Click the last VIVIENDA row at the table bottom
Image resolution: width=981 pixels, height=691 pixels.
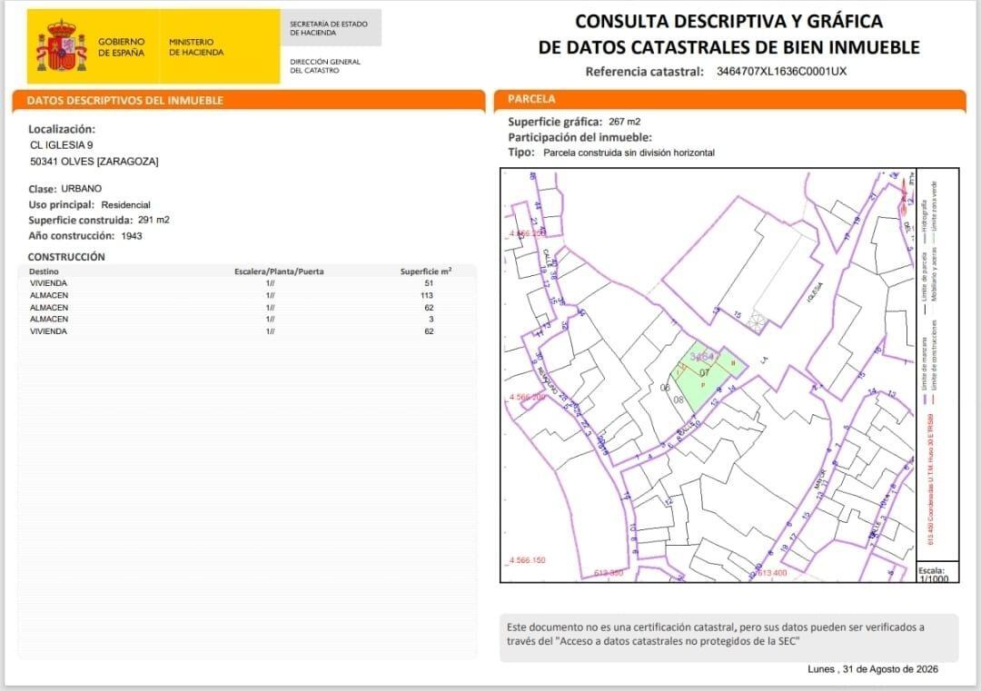tap(247, 331)
